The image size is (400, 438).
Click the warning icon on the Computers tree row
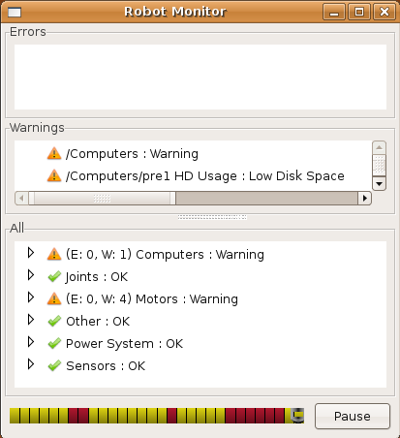pyautogui.click(x=54, y=254)
